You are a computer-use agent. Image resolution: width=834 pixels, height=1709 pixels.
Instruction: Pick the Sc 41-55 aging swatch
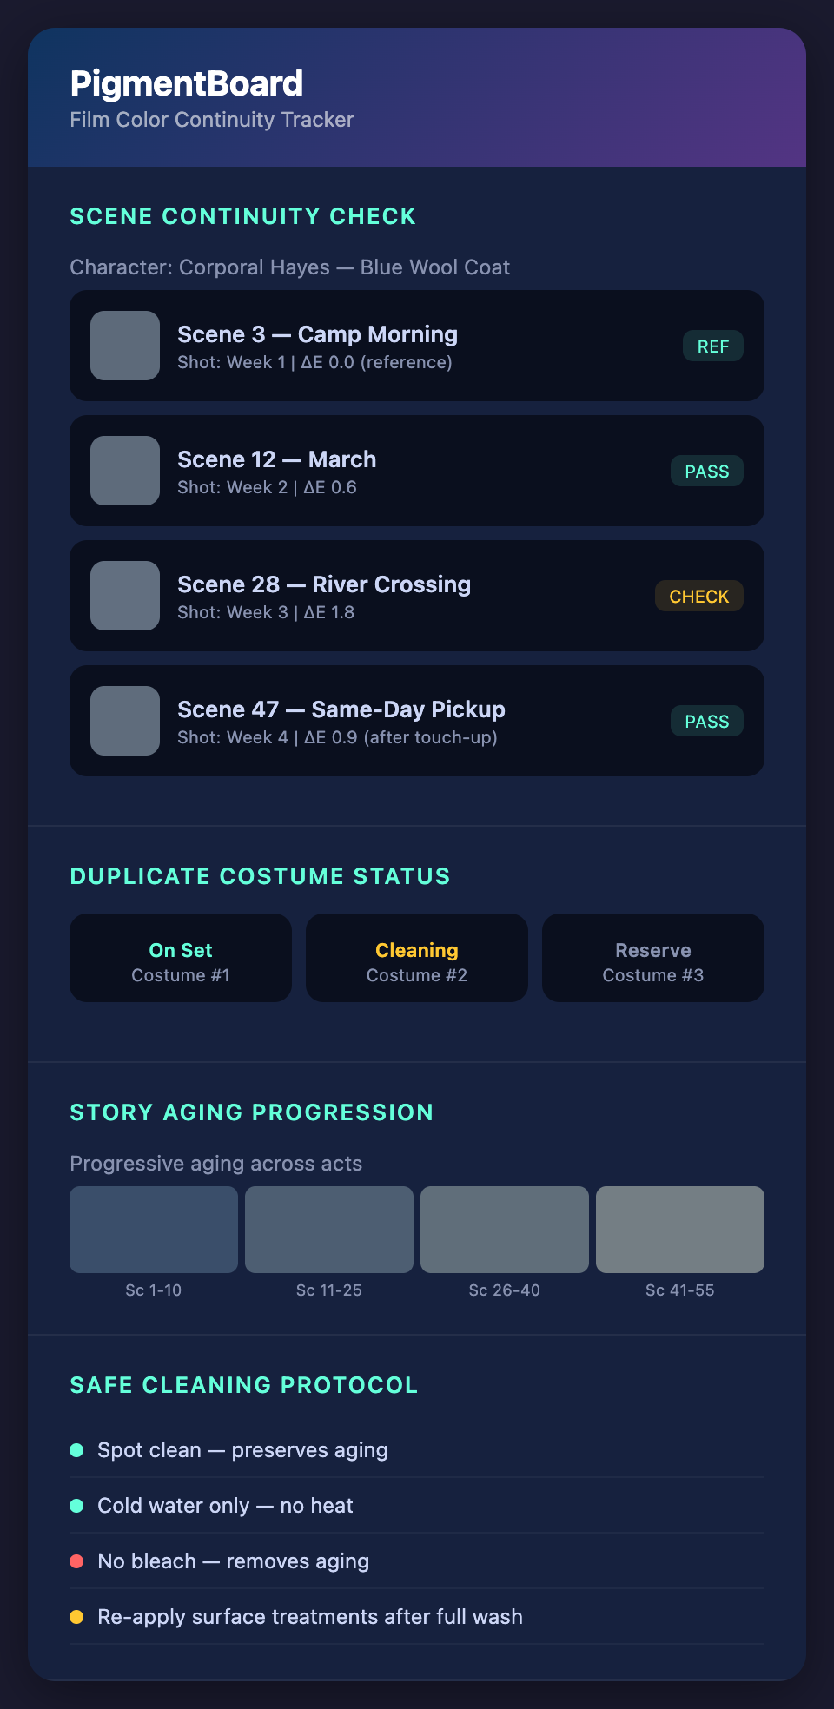pyautogui.click(x=680, y=1230)
